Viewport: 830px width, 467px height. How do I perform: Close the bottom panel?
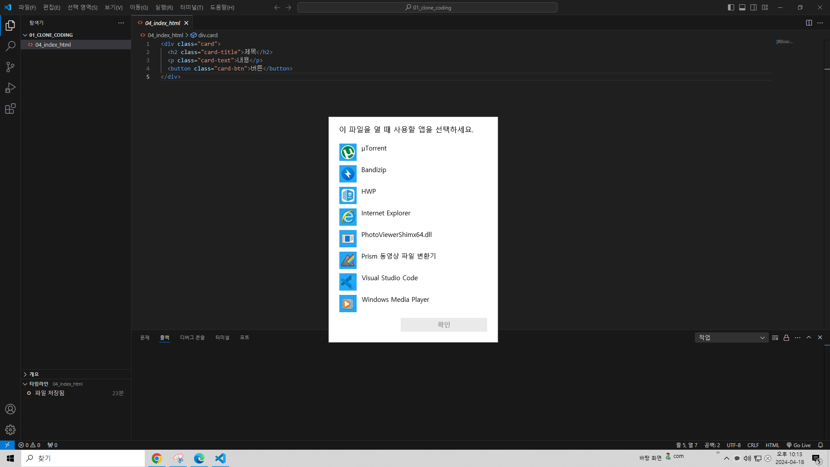click(x=820, y=338)
